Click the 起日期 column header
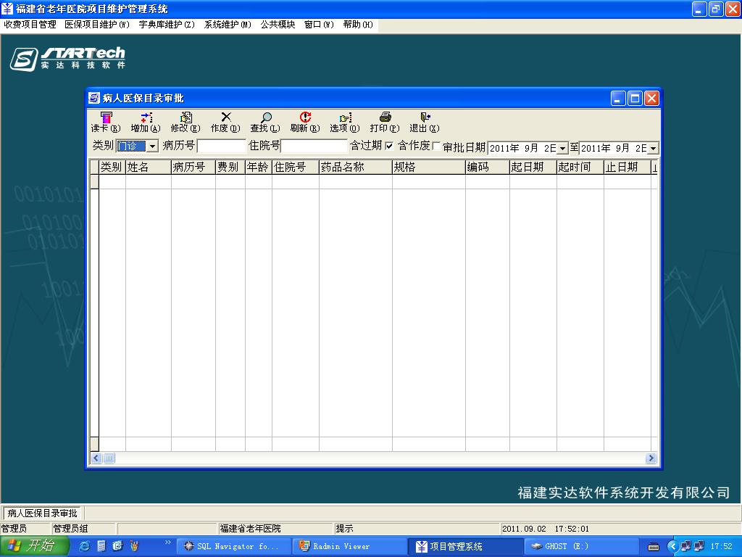Image resolution: width=742 pixels, height=557 pixels. point(533,168)
